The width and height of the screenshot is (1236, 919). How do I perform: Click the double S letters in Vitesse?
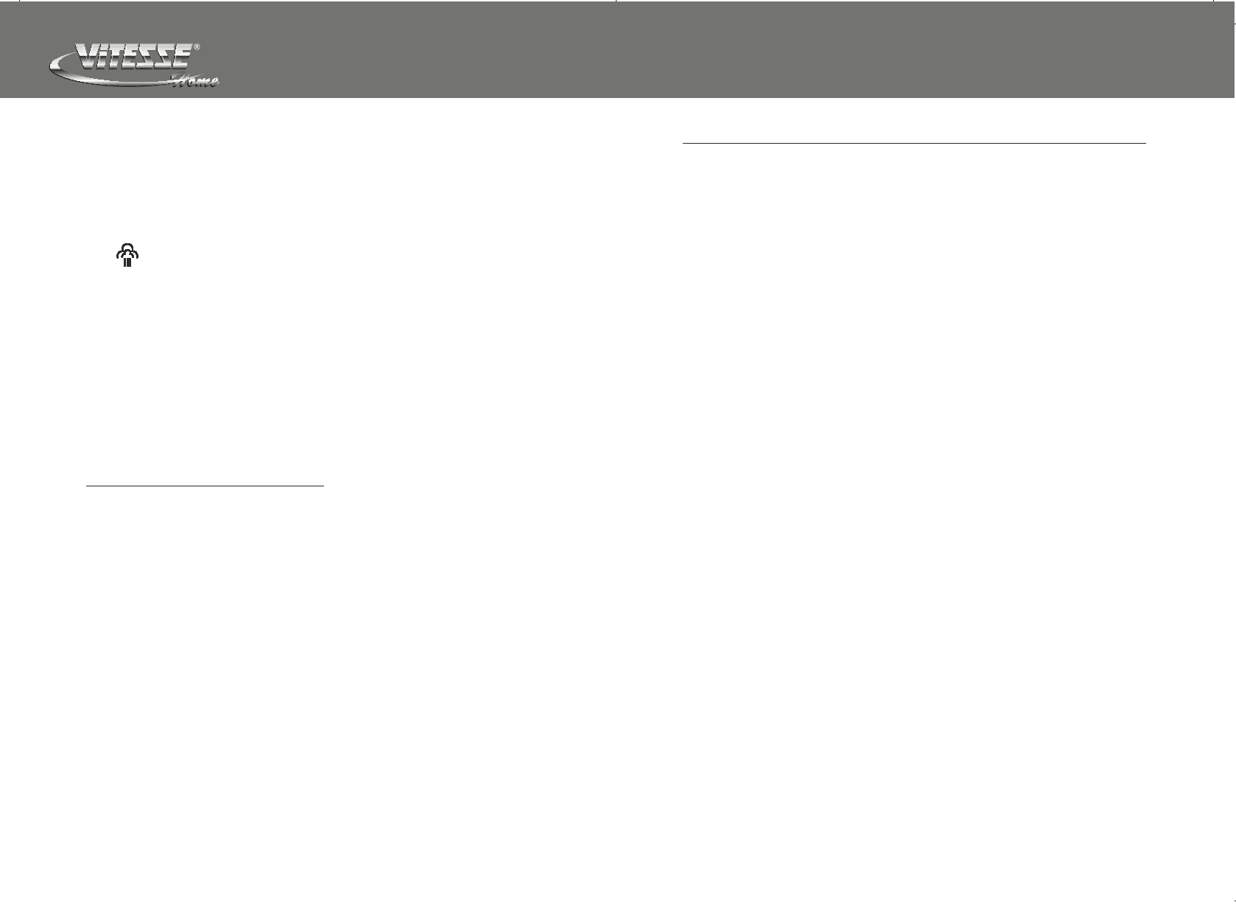pos(155,57)
